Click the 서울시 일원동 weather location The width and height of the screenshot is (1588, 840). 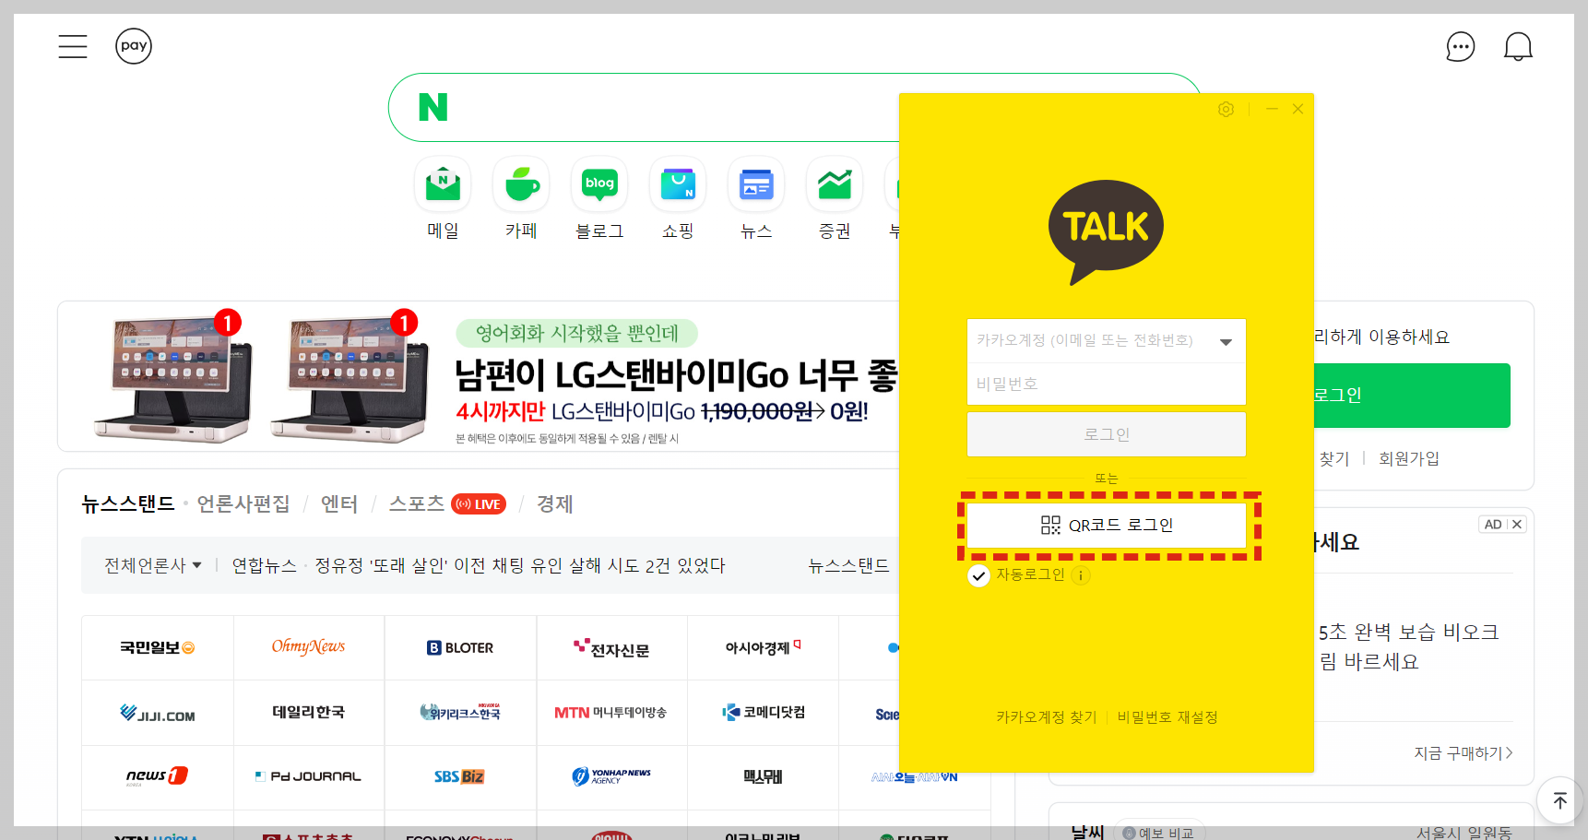pyautogui.click(x=1464, y=832)
